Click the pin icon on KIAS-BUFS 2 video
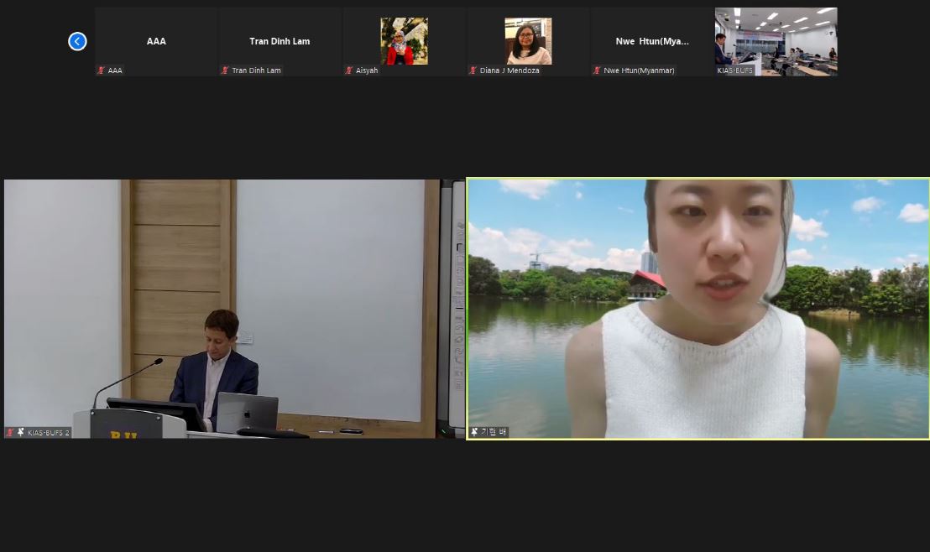The height and width of the screenshot is (552, 930). [x=21, y=432]
